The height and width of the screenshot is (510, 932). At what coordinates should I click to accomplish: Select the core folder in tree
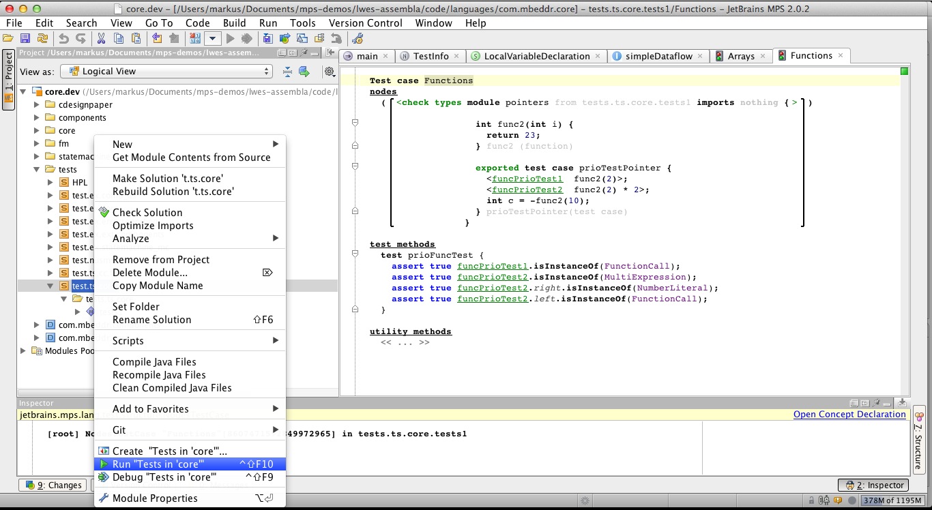pyautogui.click(x=67, y=131)
